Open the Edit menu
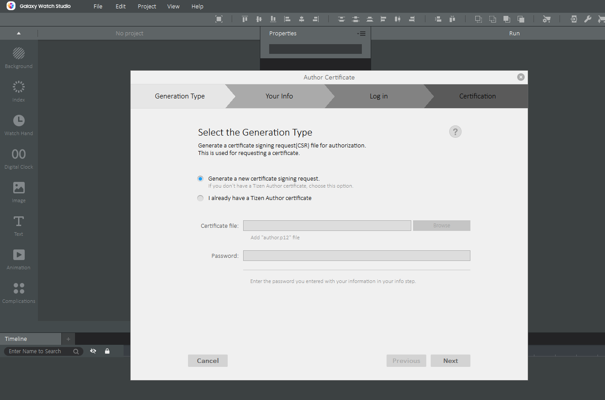 coord(120,7)
